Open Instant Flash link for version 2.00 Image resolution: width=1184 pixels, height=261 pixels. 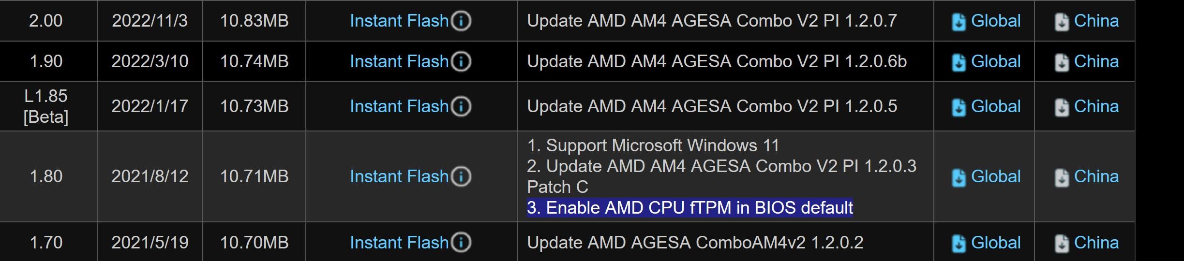[399, 21]
